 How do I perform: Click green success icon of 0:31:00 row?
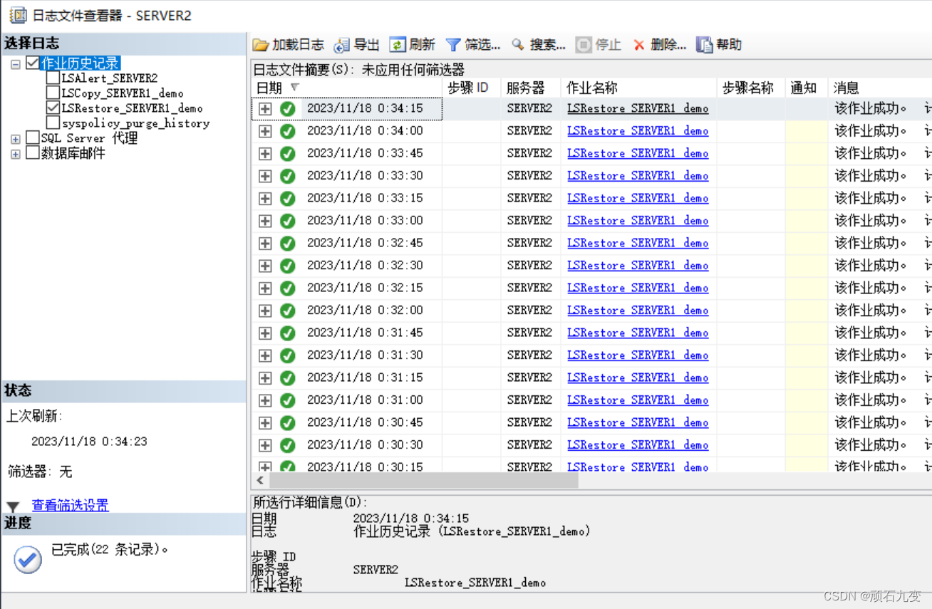288,400
